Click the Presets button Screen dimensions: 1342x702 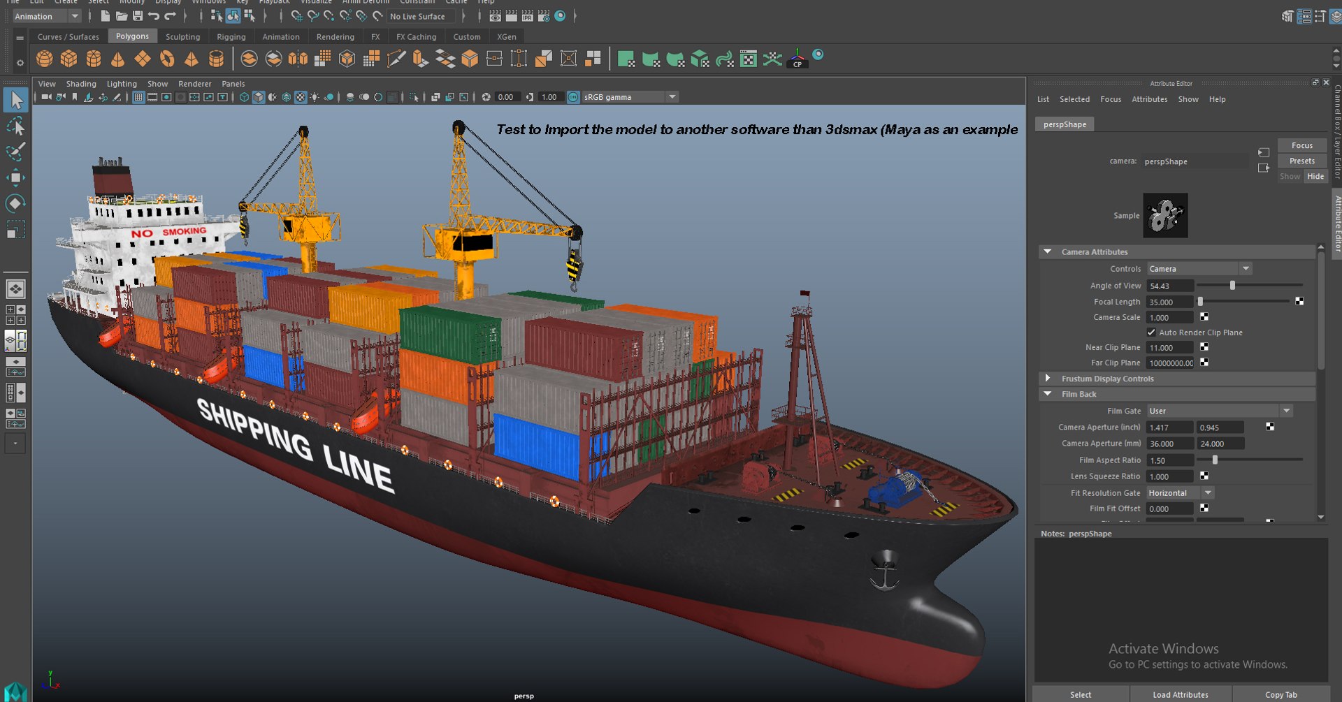(1301, 161)
